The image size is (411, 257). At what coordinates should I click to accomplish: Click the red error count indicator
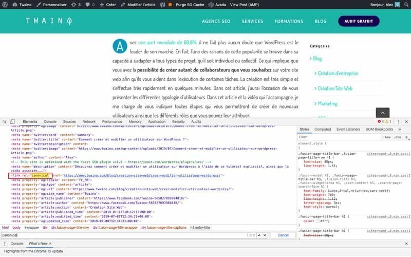[x=380, y=122]
